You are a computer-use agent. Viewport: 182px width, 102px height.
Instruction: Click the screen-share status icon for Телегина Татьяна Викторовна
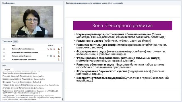54,49
